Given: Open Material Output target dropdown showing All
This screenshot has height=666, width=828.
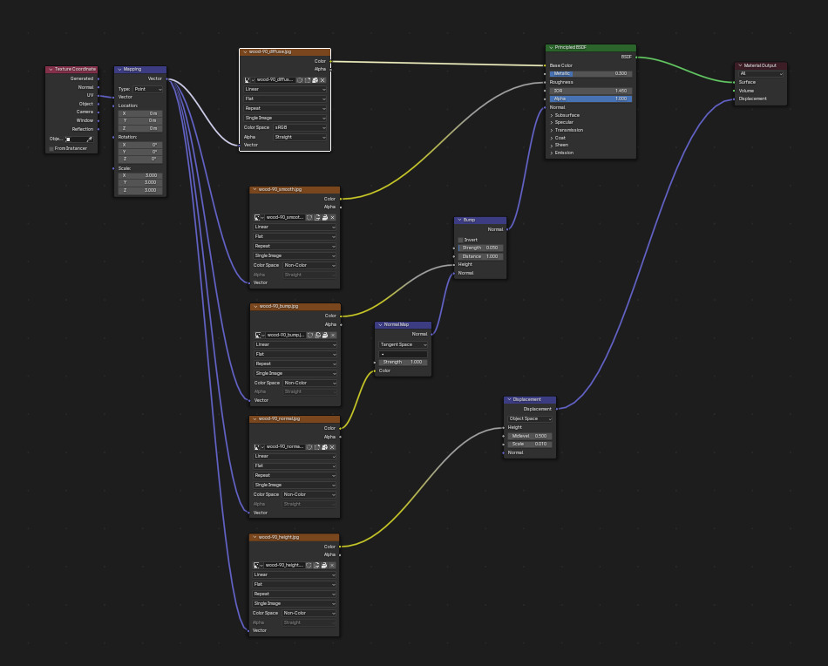Looking at the screenshot, I should coord(761,74).
